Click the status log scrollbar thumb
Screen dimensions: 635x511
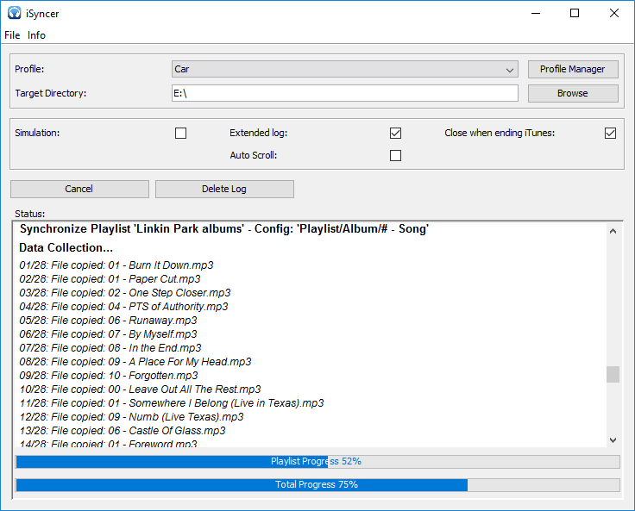[613, 374]
